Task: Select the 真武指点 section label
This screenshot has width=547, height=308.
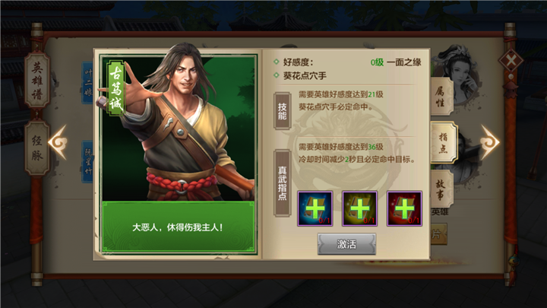Action: [282, 183]
